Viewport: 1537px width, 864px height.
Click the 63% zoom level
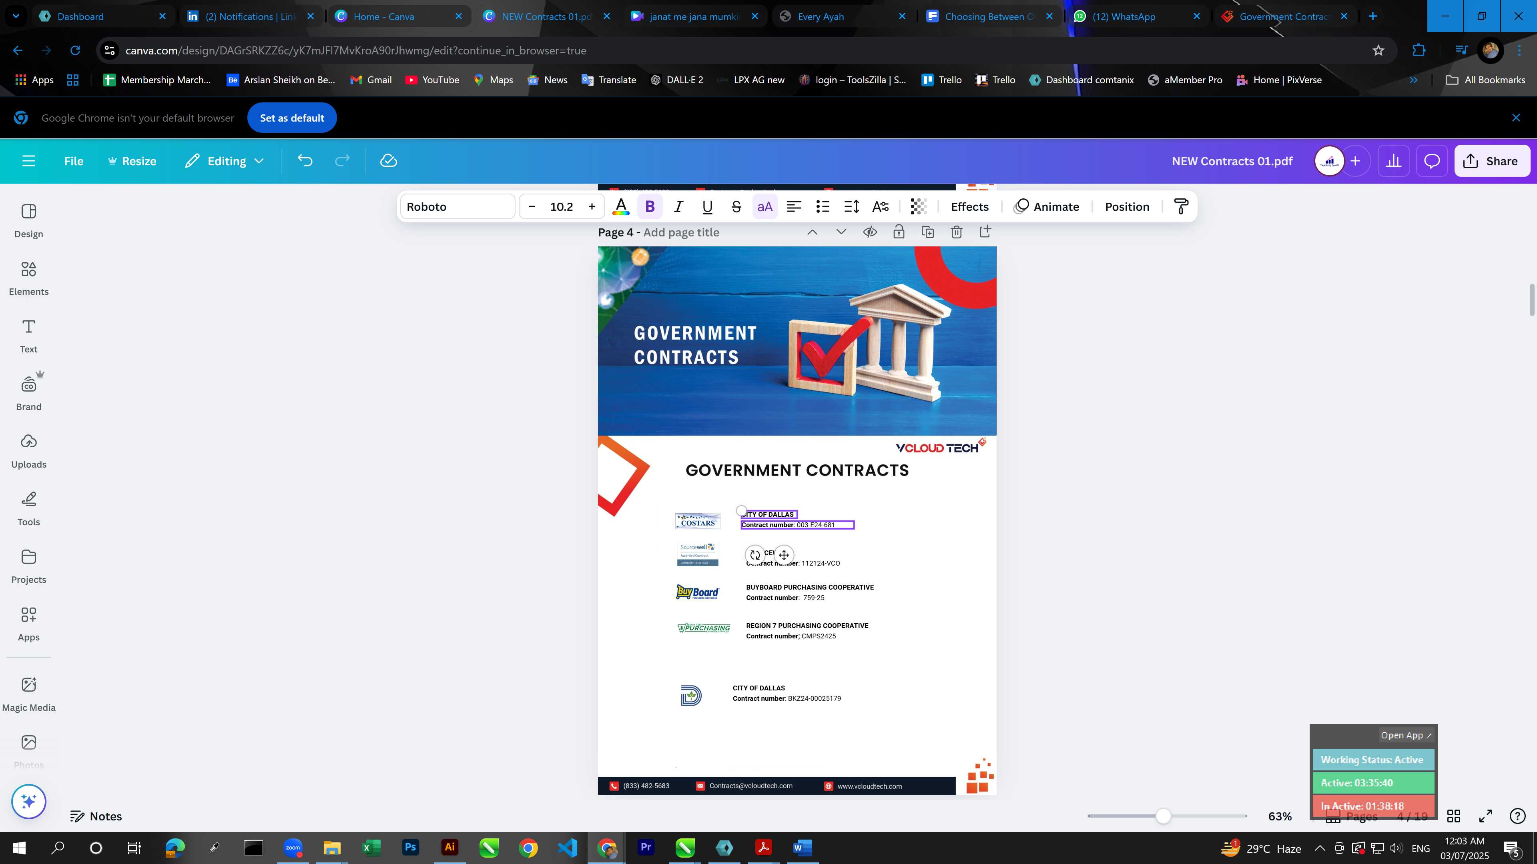pos(1280,816)
